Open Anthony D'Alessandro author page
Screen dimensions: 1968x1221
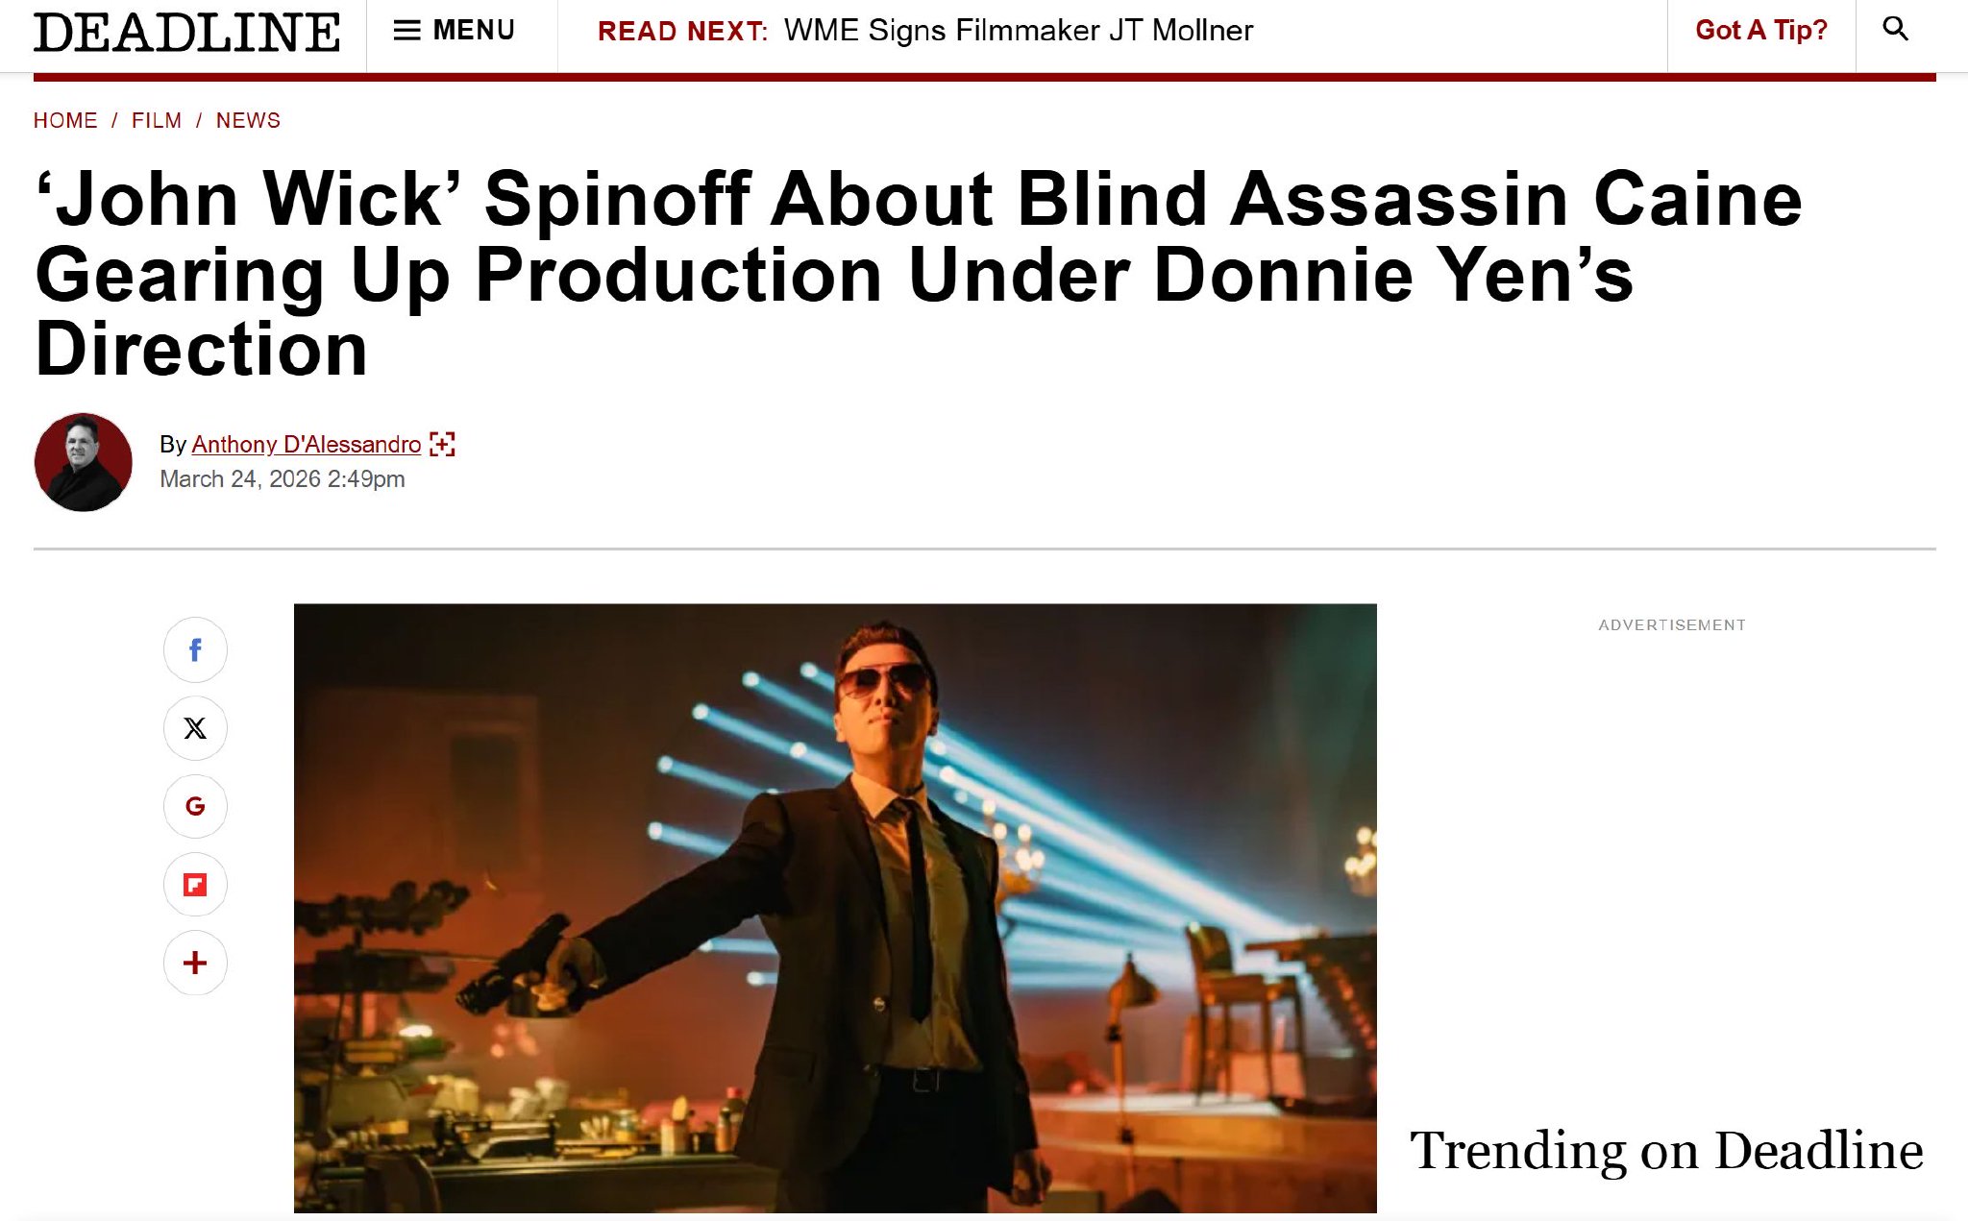(x=307, y=445)
